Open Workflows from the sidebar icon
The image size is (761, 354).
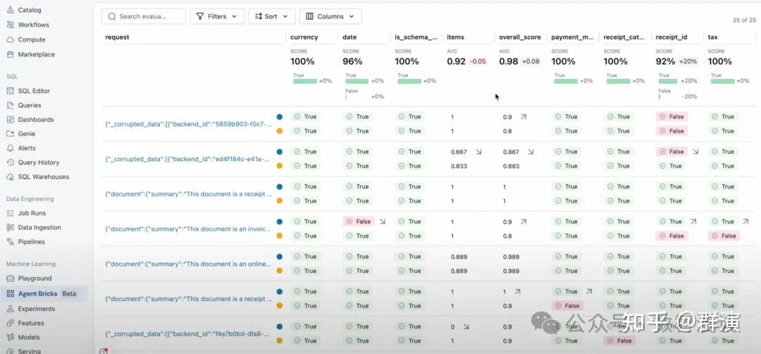click(11, 25)
